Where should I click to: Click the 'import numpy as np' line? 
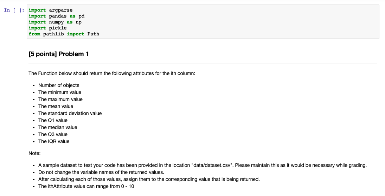tap(55, 22)
